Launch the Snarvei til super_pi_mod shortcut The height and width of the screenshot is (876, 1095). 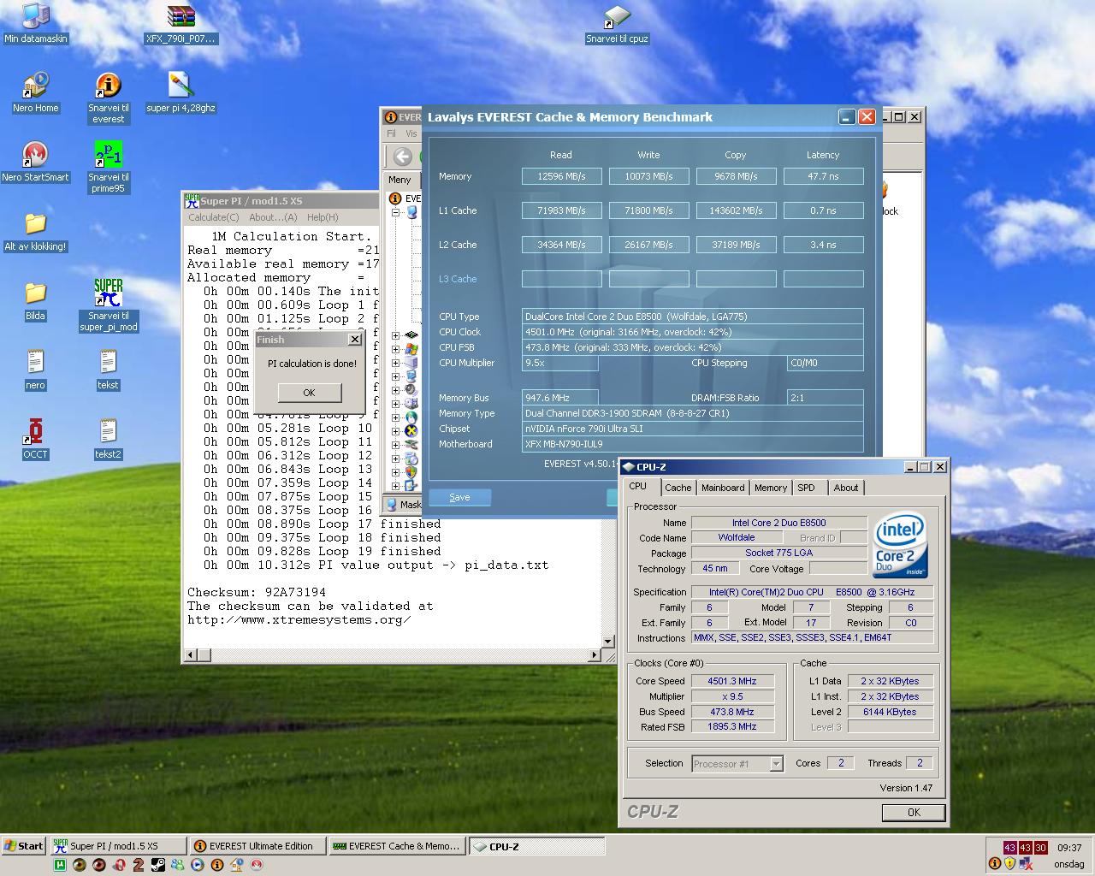coord(108,305)
